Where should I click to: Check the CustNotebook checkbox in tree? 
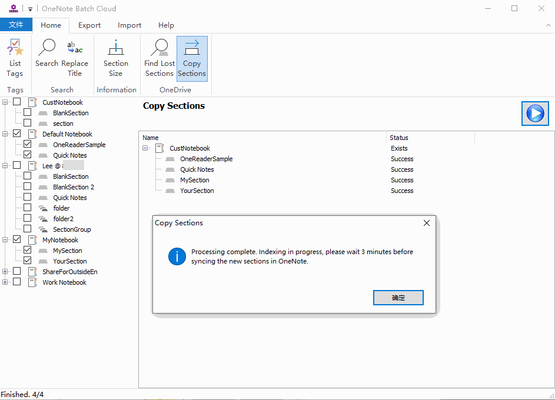coord(17,102)
